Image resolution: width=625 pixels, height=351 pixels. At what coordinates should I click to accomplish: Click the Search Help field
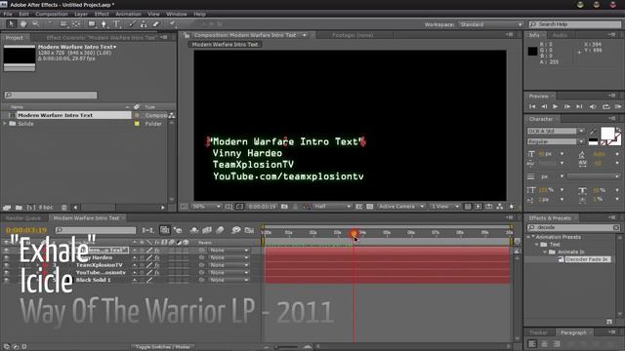(x=575, y=24)
